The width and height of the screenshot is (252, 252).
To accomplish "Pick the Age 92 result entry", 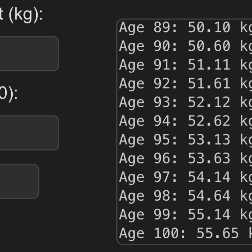I will click(185, 84).
